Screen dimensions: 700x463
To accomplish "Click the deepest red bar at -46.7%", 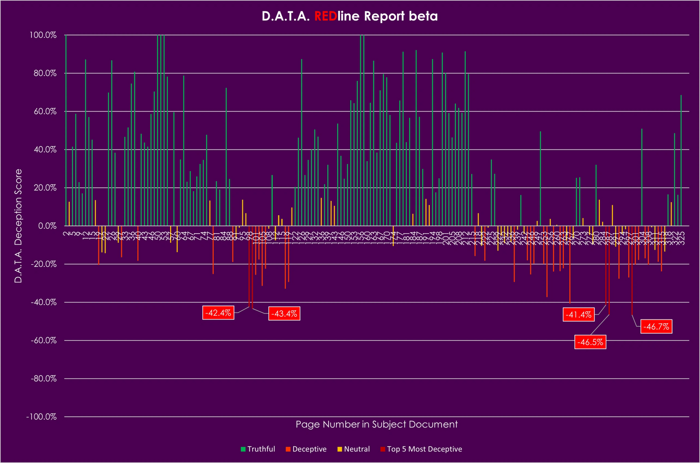I will click(x=633, y=273).
